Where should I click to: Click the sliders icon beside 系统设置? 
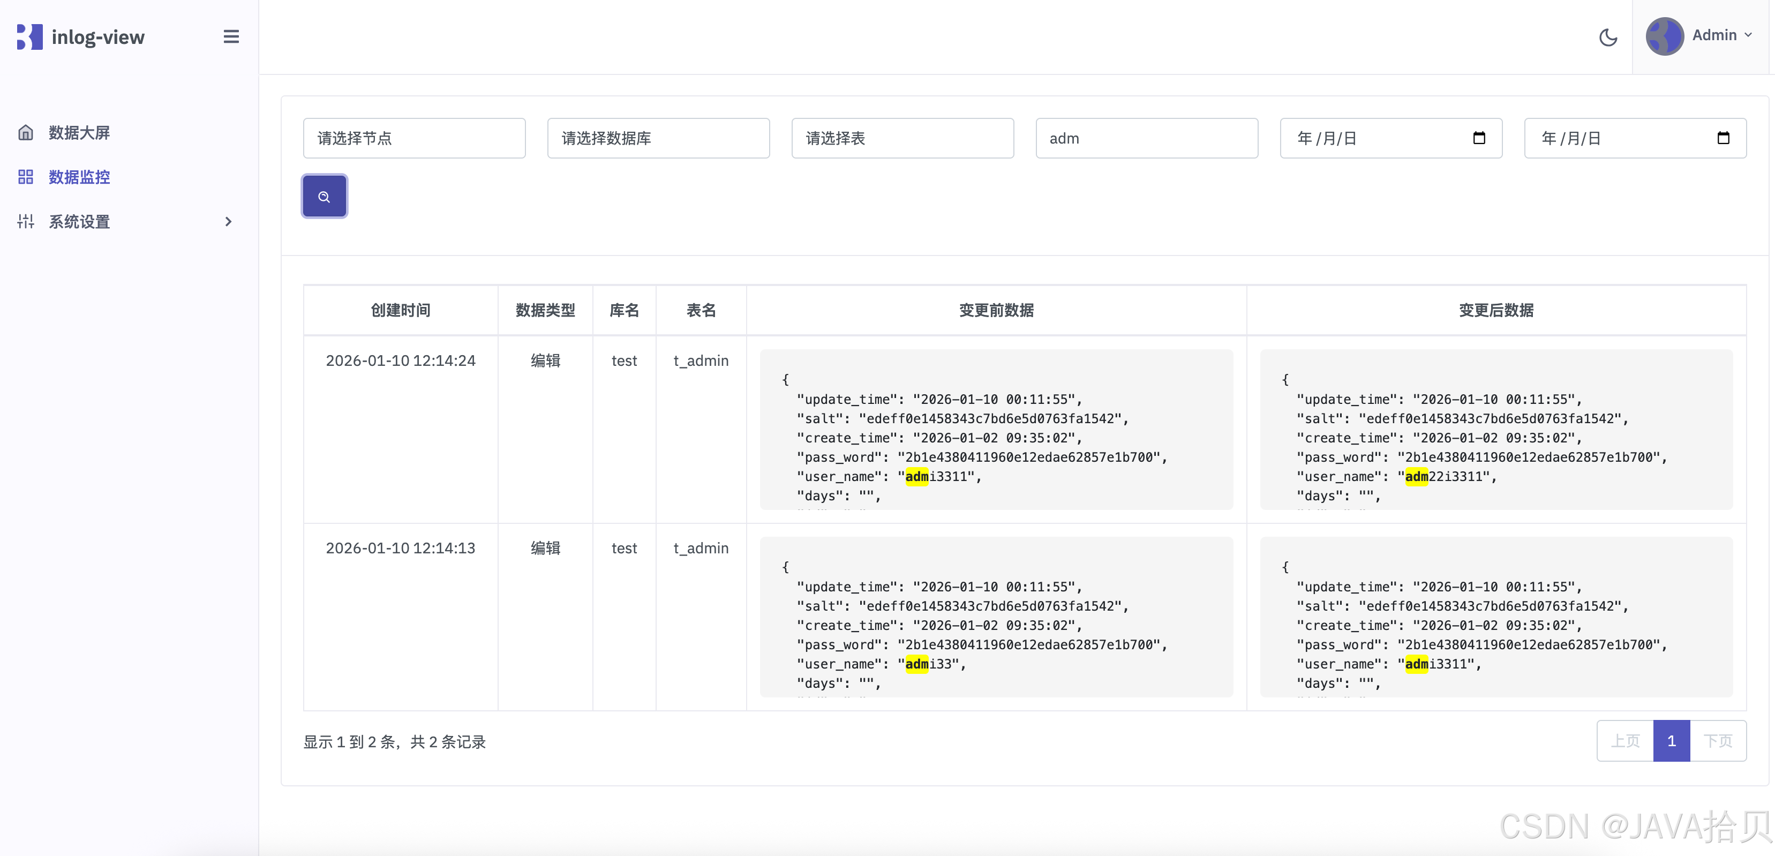[x=26, y=222]
